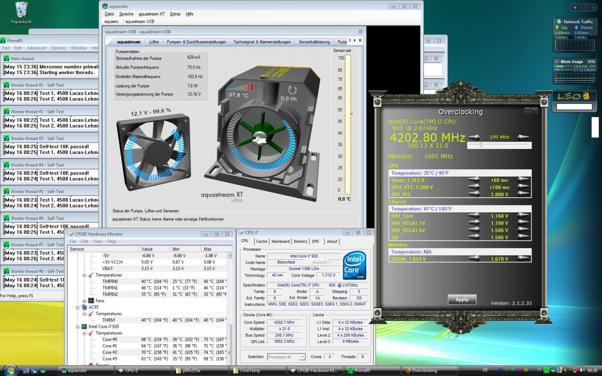The height and width of the screenshot is (376, 602).
Task: Open the p95v255a folder taskbar button
Action: [200, 370]
